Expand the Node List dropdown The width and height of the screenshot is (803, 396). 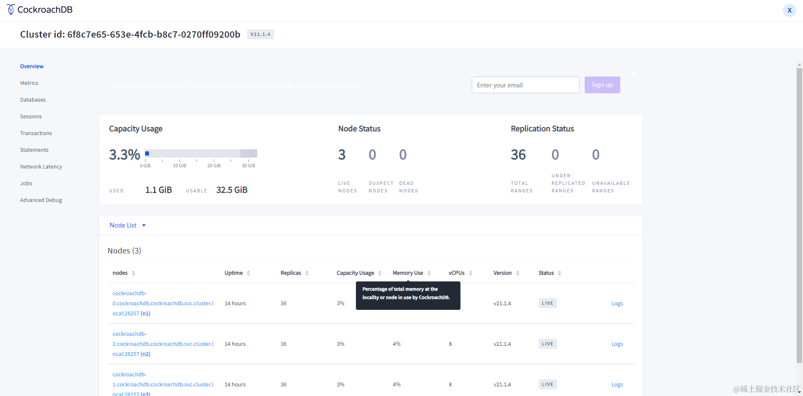point(128,225)
